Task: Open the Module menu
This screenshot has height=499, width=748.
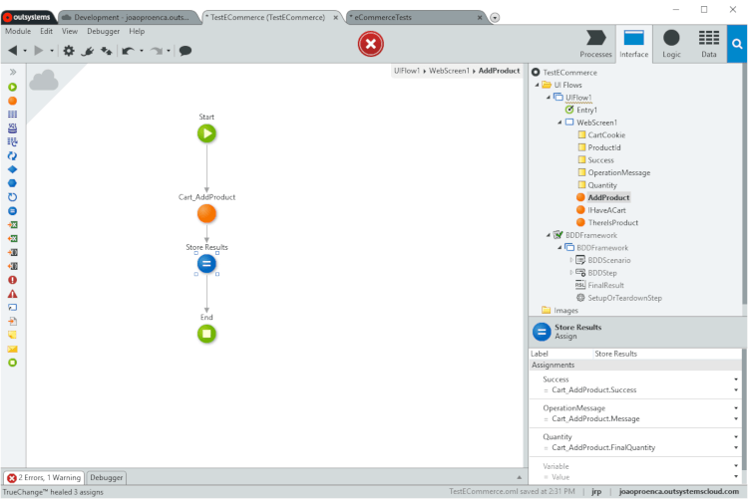Action: (18, 31)
